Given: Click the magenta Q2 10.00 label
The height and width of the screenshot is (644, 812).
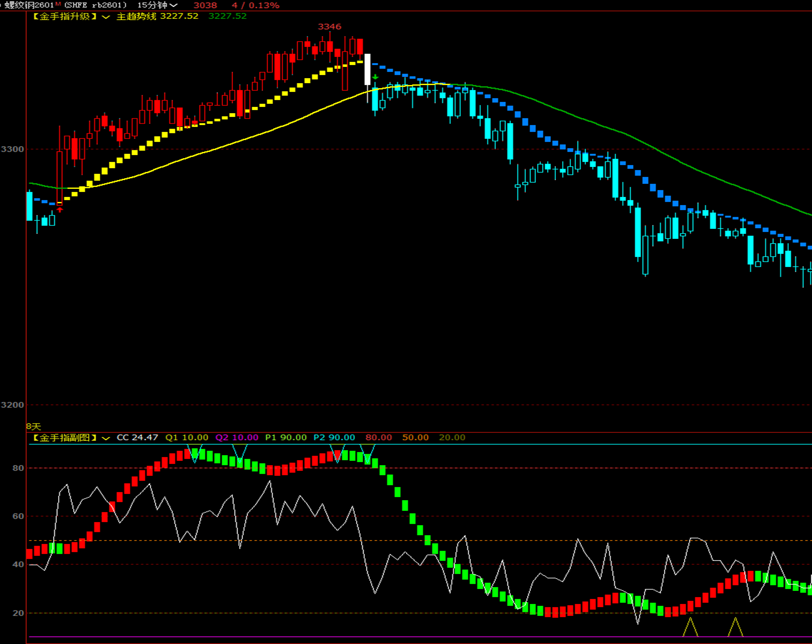Looking at the screenshot, I should 237,438.
